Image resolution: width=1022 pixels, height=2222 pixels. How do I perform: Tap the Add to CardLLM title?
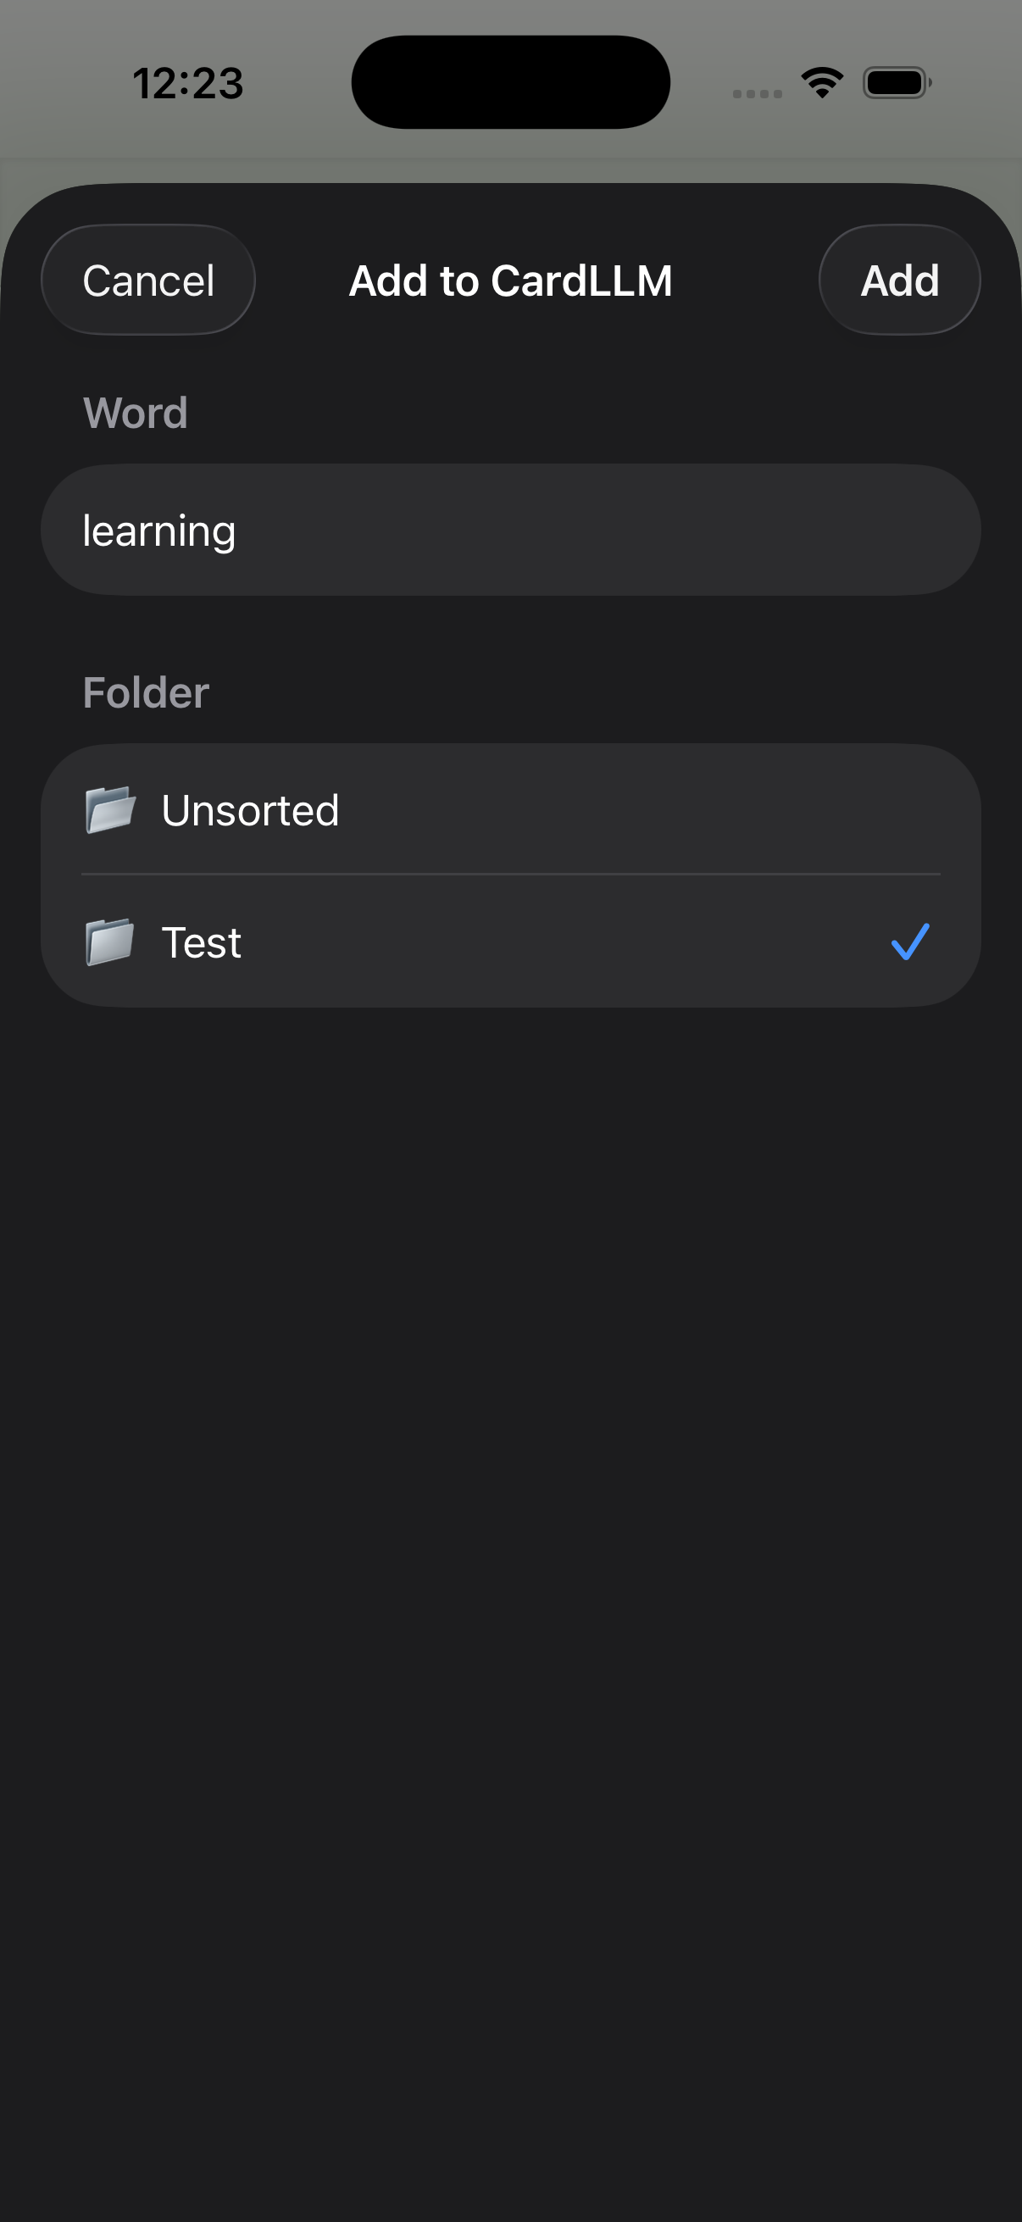510,280
